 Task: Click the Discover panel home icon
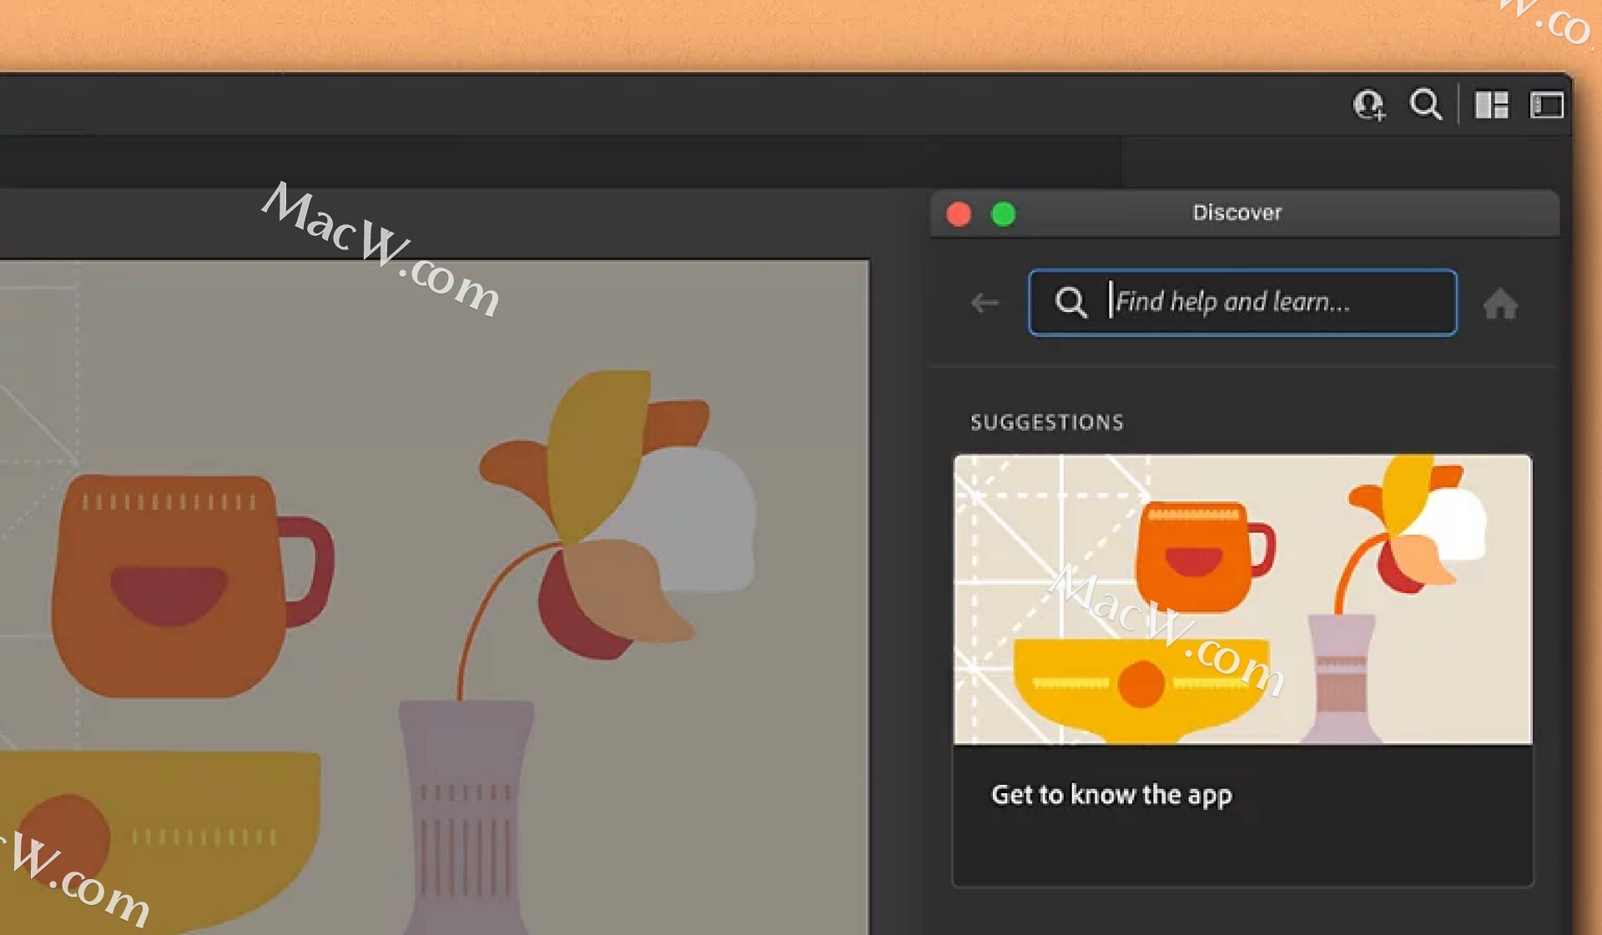click(1500, 304)
